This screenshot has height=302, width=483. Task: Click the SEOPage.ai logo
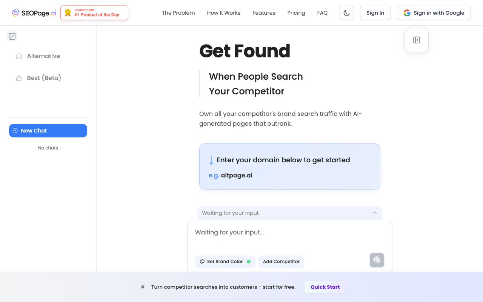(x=33, y=12)
